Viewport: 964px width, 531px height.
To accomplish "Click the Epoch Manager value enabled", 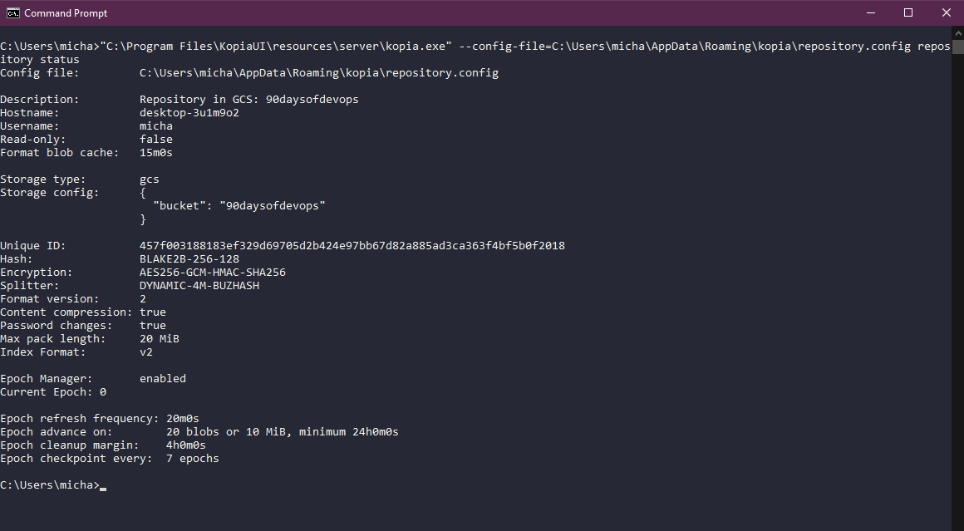I will 162,379.
